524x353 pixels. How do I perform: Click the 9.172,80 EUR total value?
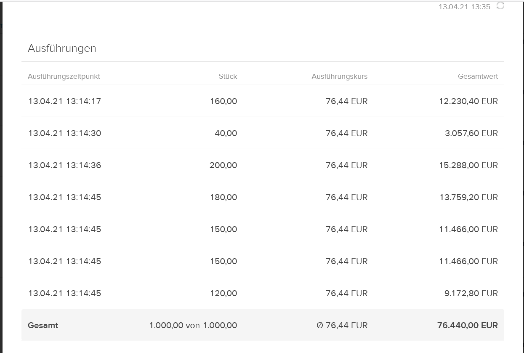click(471, 293)
